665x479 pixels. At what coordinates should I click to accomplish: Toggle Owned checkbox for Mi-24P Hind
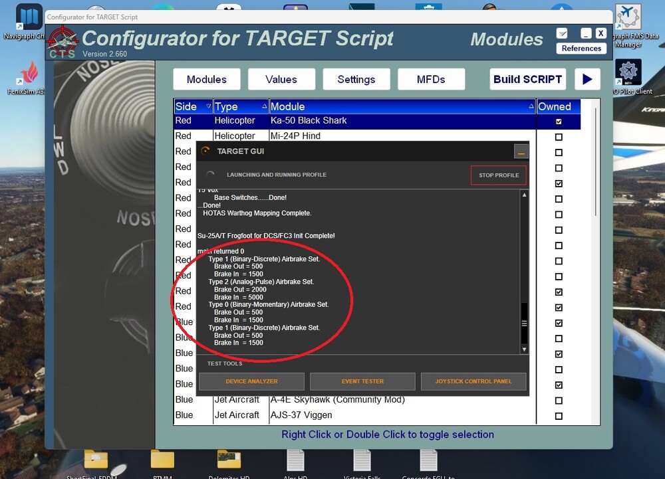coord(559,137)
